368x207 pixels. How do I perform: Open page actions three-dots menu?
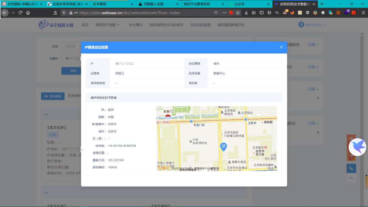pos(224,13)
